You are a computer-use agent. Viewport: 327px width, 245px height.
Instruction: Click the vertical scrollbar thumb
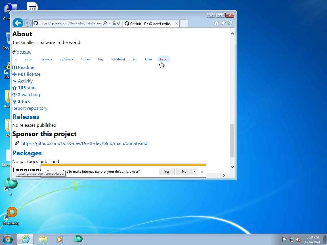point(232,141)
